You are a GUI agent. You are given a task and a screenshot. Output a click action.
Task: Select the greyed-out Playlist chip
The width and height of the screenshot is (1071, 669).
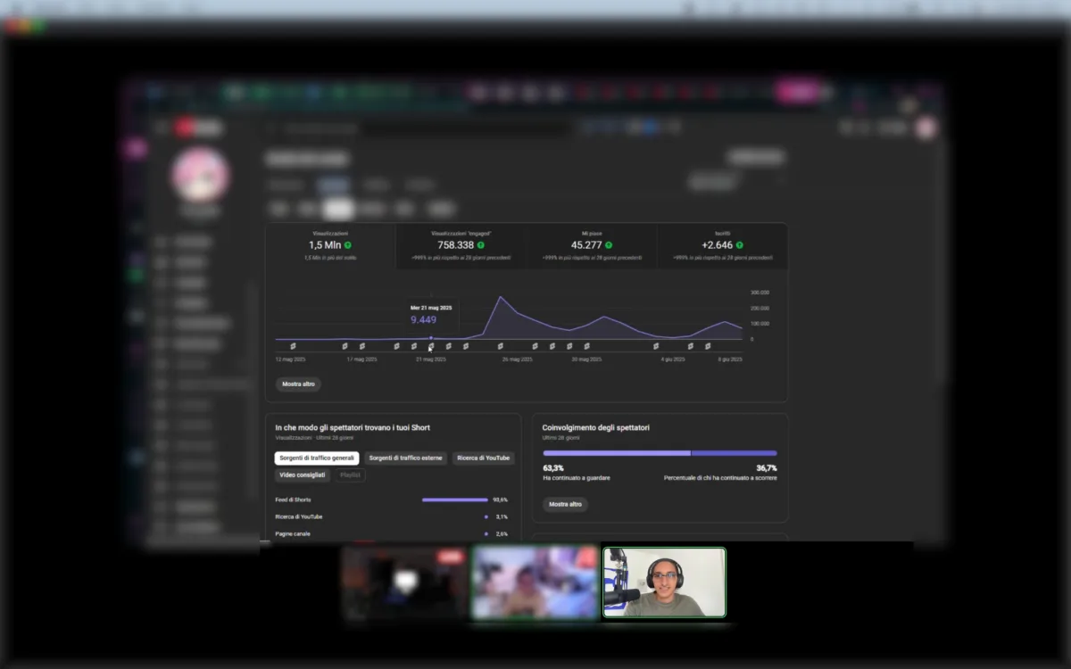coord(350,475)
